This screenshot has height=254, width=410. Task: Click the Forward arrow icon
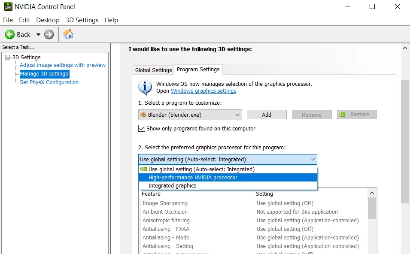click(49, 34)
